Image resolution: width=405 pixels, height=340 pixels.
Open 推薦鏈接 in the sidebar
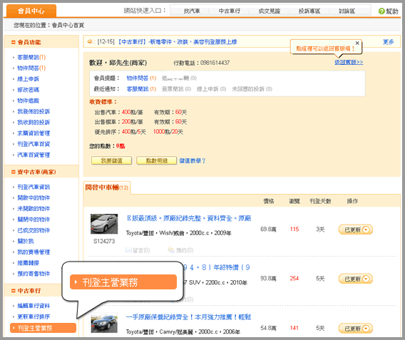28,263
